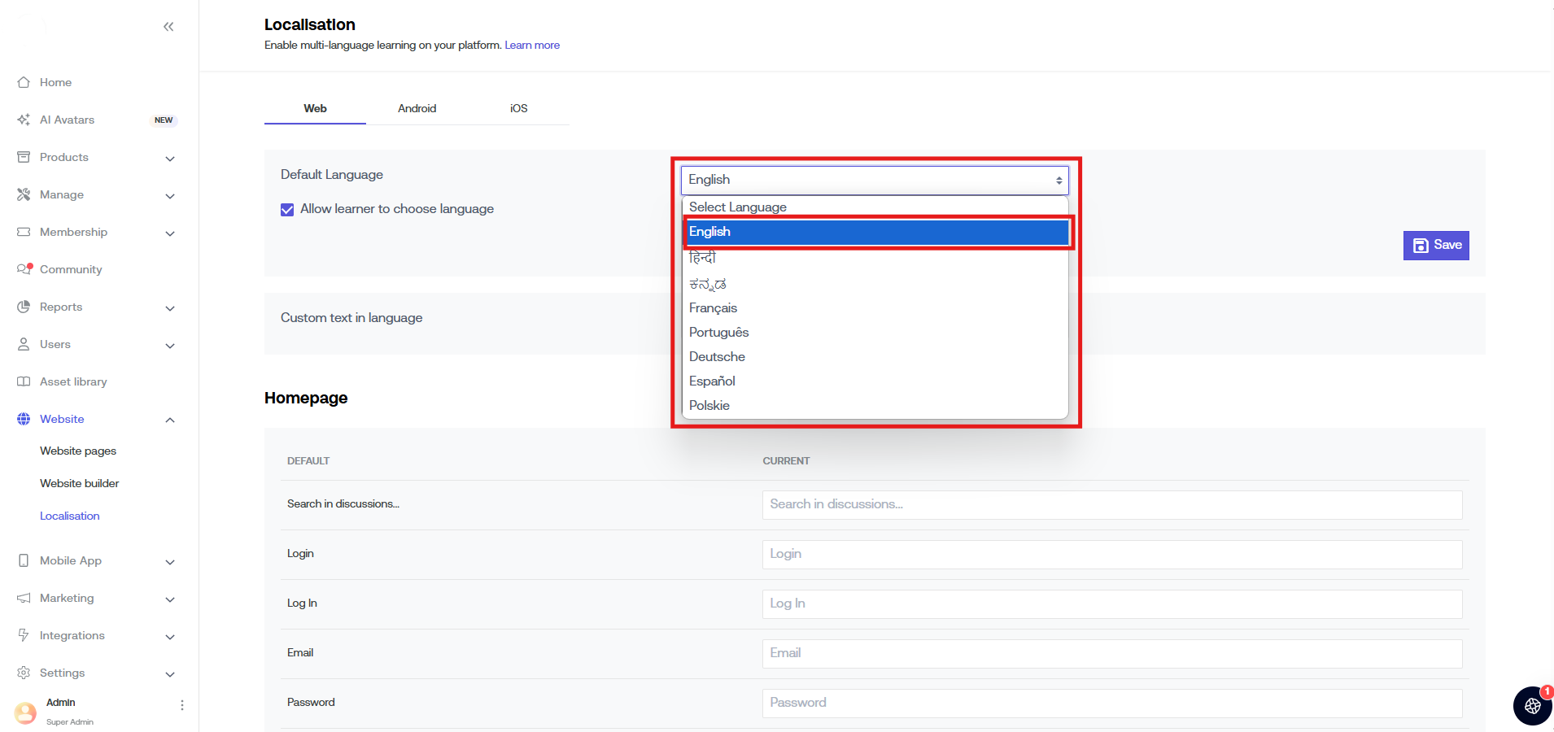Click the Community icon in sidebar
Viewport: 1554px width, 732px height.
click(24, 269)
